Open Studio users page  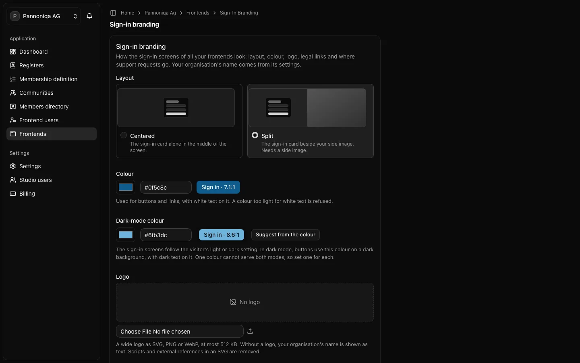[52, 180]
